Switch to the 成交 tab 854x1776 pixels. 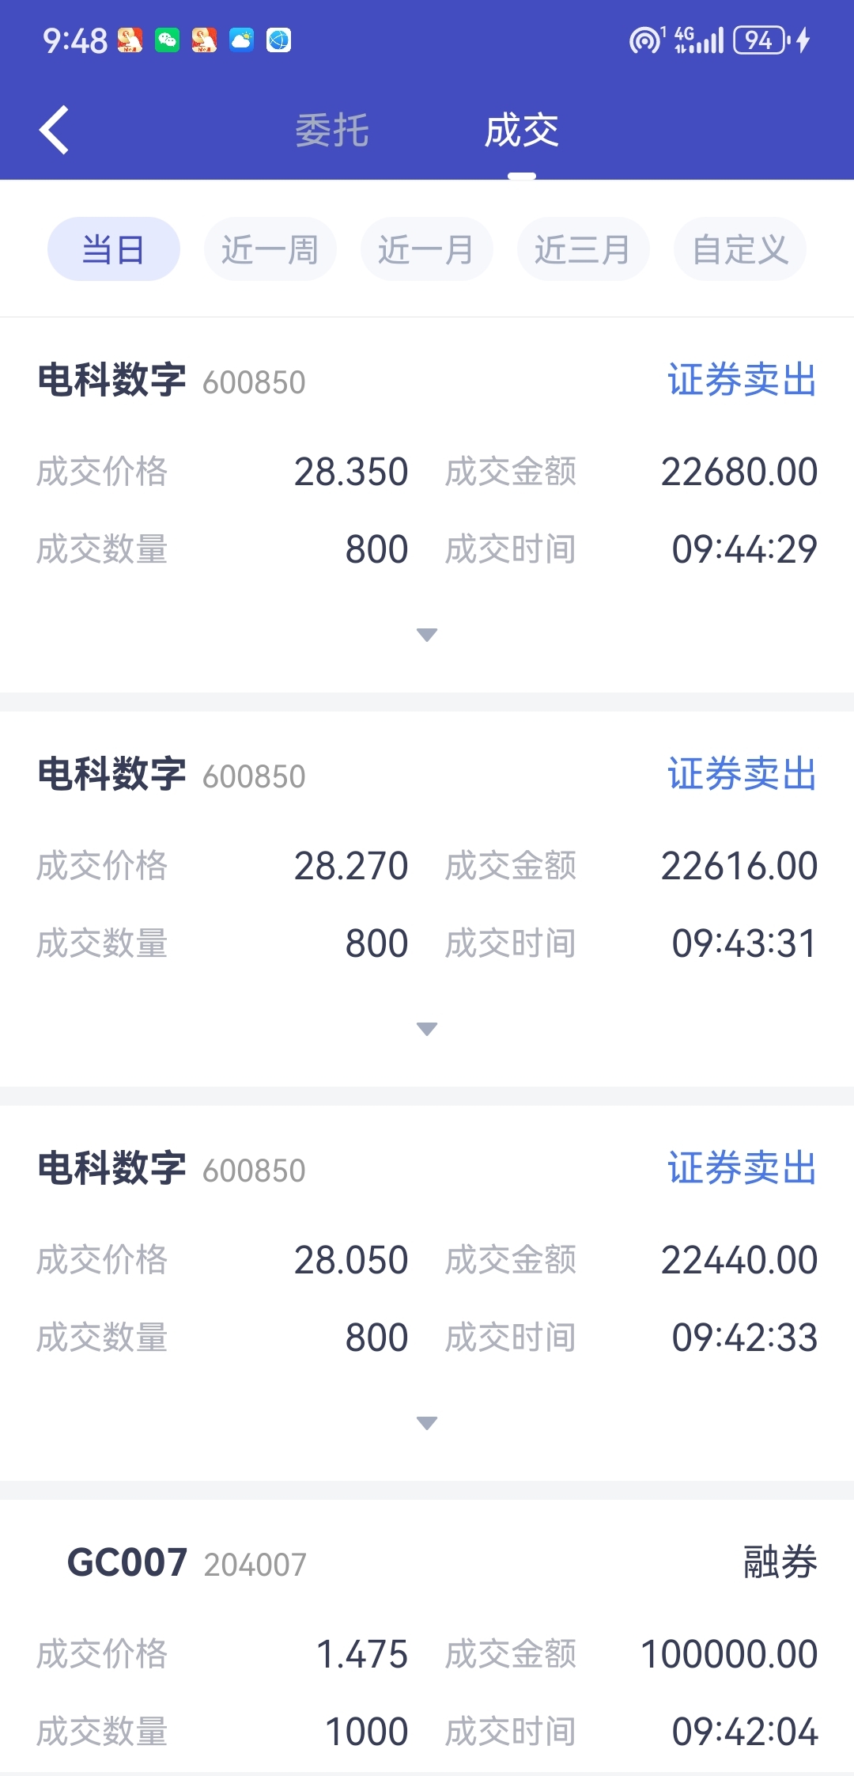522,131
